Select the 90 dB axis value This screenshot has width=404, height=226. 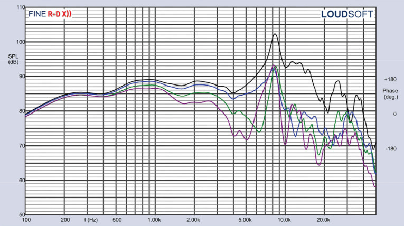point(21,77)
